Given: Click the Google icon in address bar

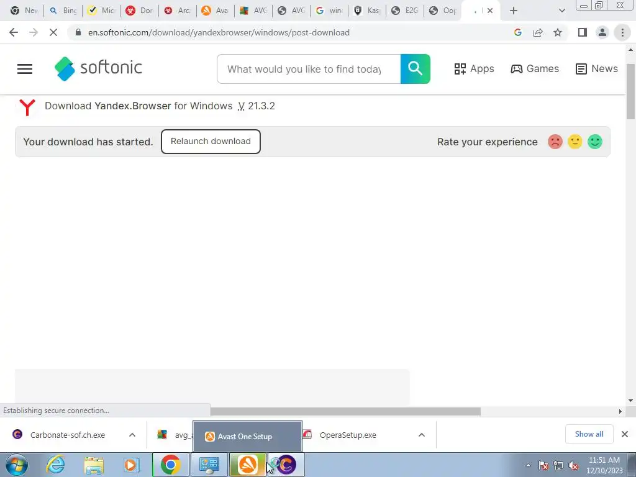Looking at the screenshot, I should [517, 32].
